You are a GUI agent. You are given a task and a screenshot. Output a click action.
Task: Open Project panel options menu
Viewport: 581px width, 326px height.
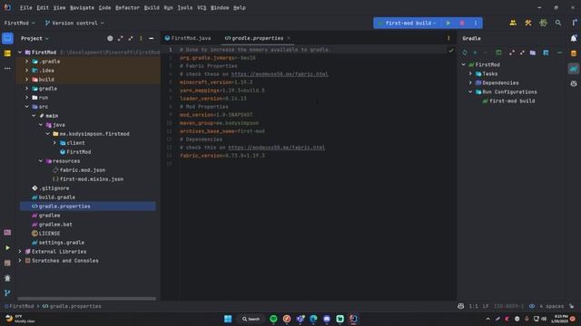click(141, 38)
